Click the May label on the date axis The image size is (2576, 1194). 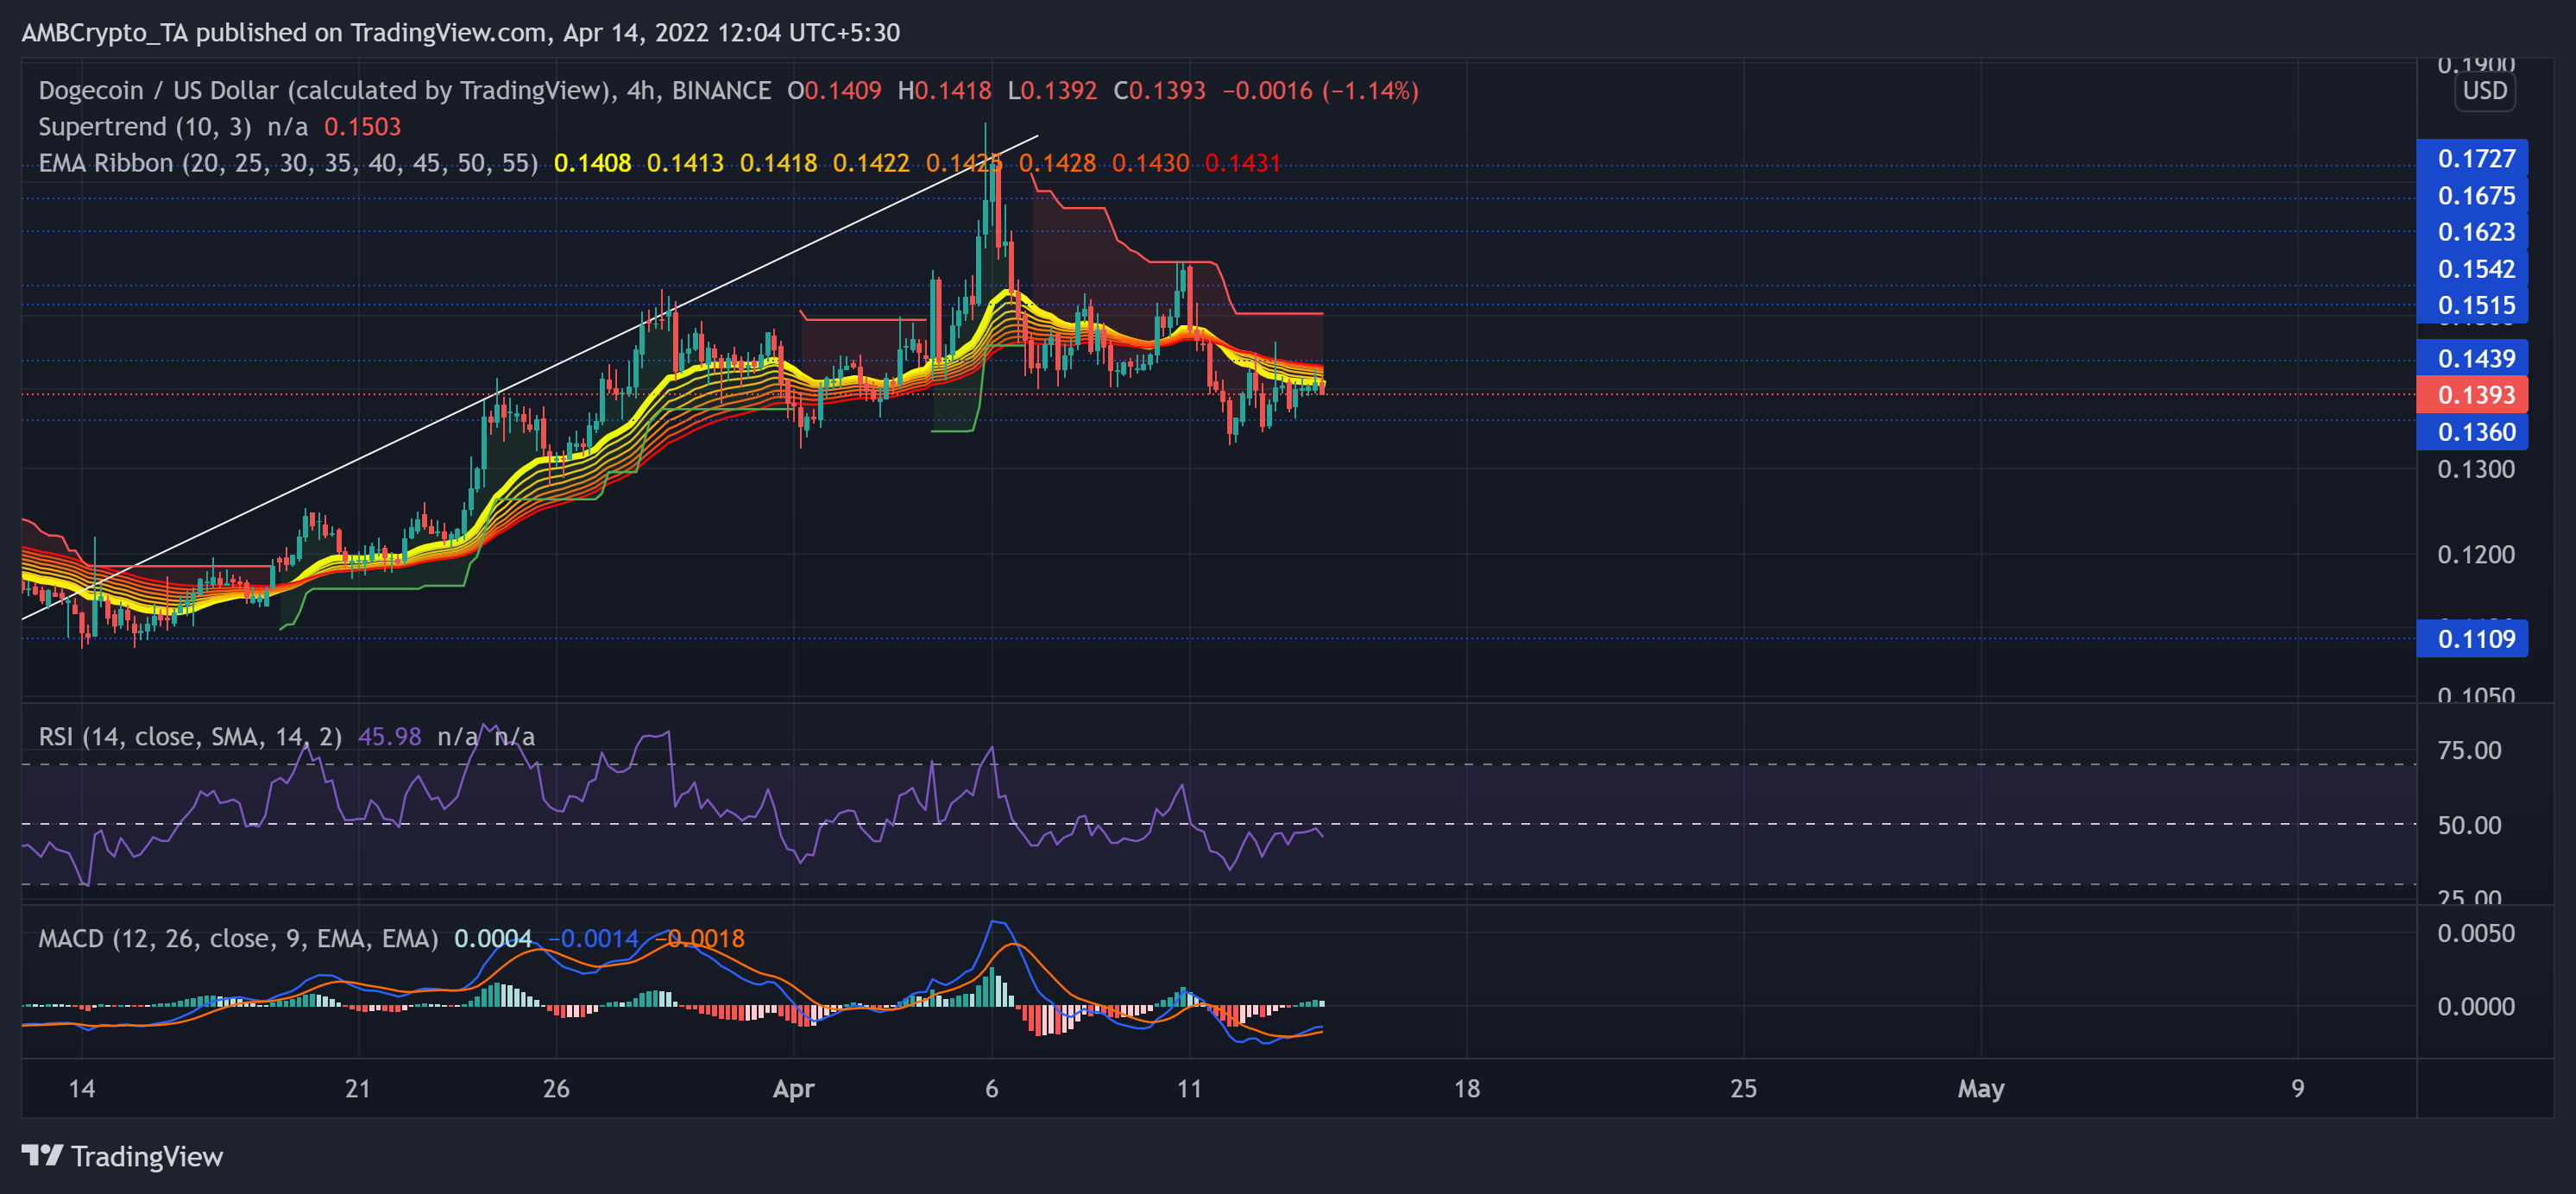click(1982, 1090)
